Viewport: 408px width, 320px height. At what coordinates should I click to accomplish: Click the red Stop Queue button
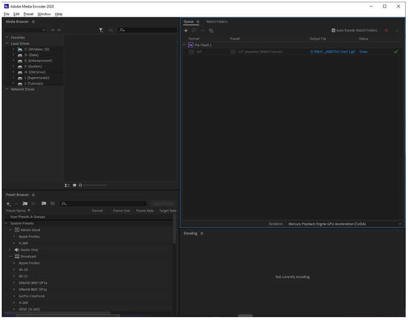387,31
